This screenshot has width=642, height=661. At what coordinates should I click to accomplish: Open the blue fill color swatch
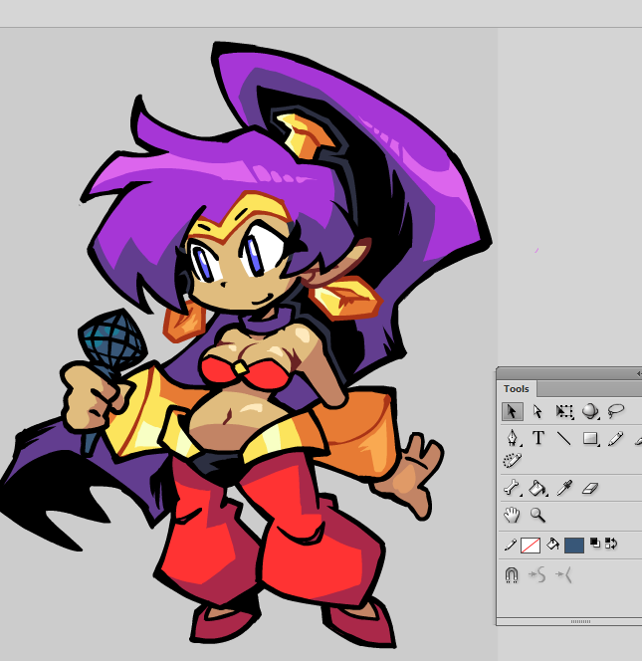[574, 546]
